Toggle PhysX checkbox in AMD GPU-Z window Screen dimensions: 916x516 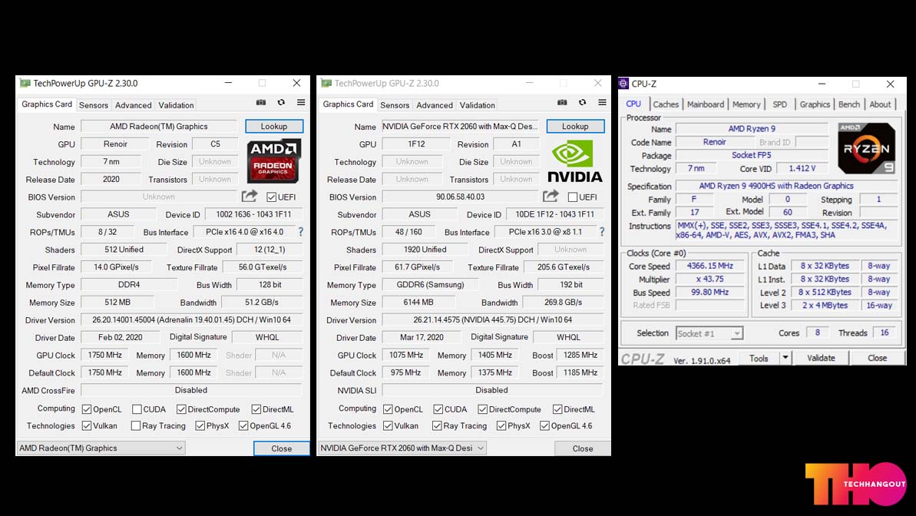(x=200, y=425)
